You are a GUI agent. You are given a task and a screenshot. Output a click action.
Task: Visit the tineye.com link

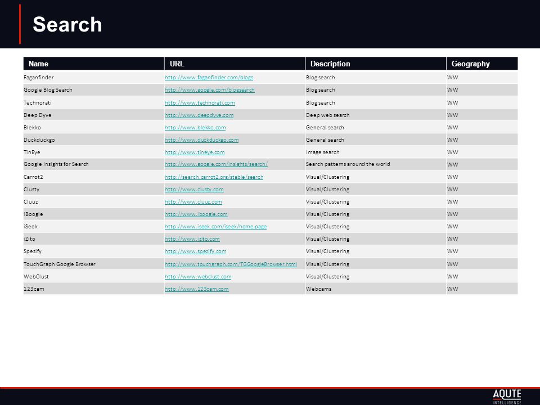pos(195,152)
